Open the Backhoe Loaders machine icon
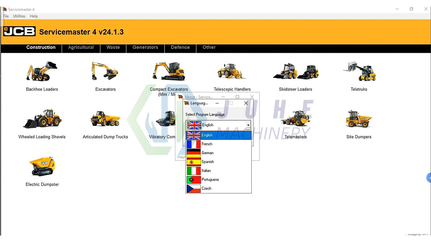Viewport: 431px width, 242px height. coord(42,71)
